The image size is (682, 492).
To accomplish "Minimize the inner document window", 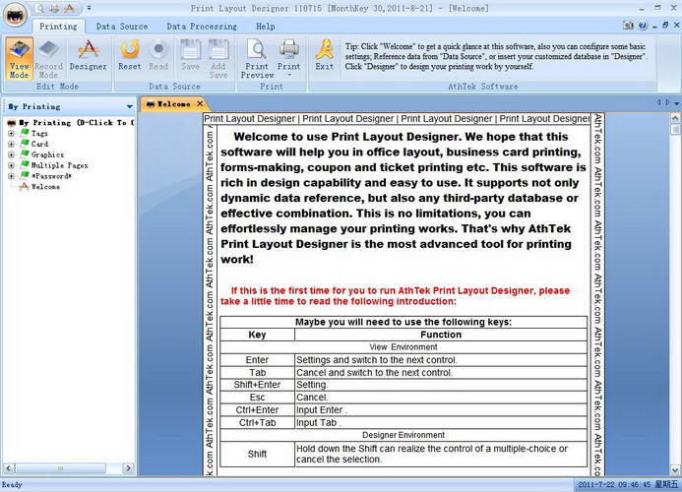I will 655,27.
